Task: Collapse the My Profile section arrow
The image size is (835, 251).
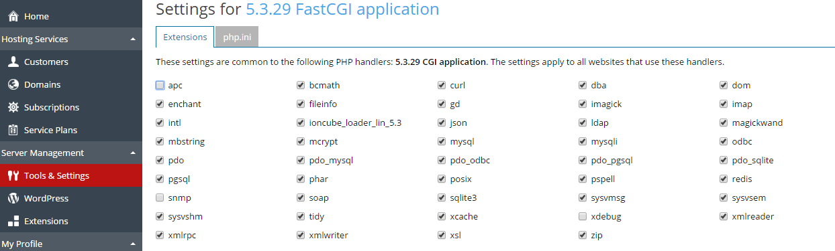Action: pos(133,244)
